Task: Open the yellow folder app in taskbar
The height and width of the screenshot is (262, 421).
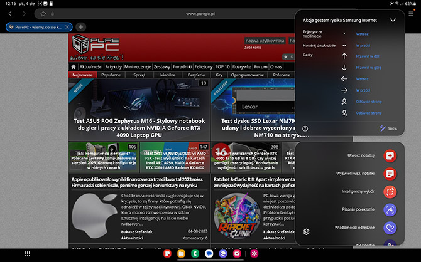Action: tap(181, 253)
